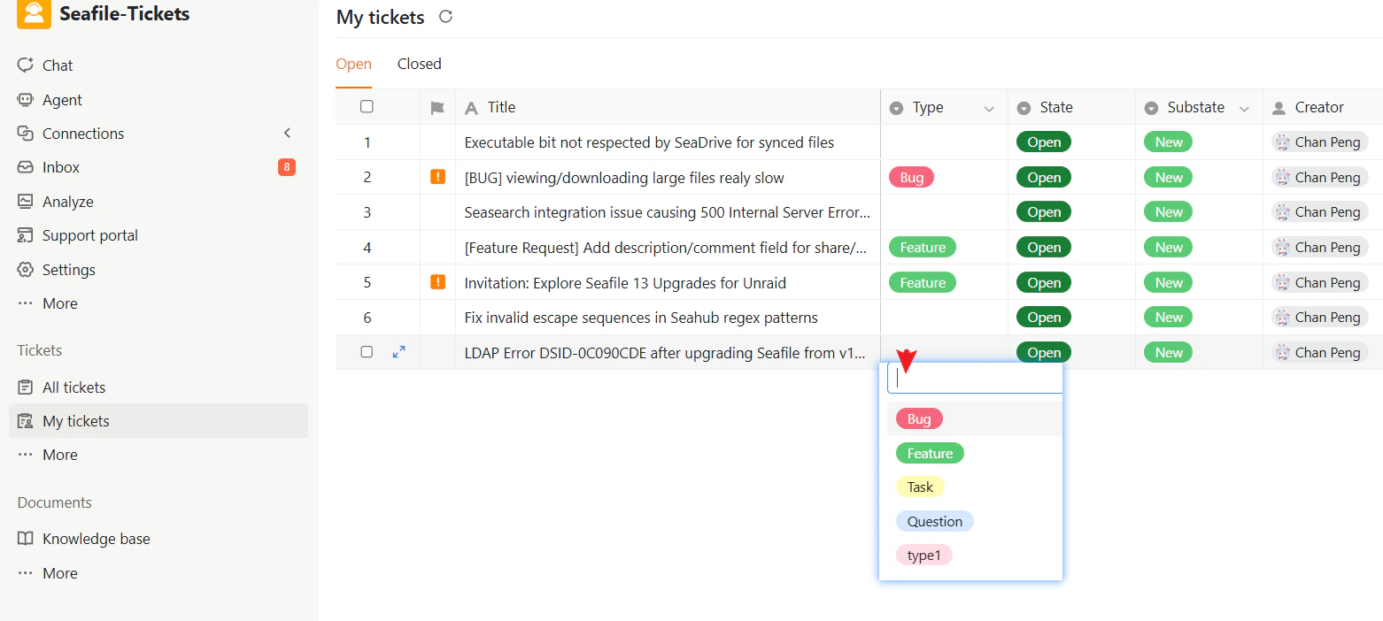Screen dimensions: 1383x621
Task: Open the Analyze section
Action: pos(68,202)
